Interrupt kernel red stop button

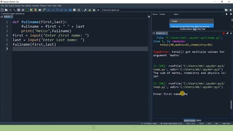coord(224,33)
